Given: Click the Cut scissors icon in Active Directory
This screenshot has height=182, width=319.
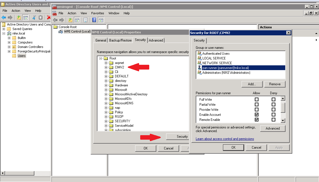Looking at the screenshot, I should click(34, 17).
